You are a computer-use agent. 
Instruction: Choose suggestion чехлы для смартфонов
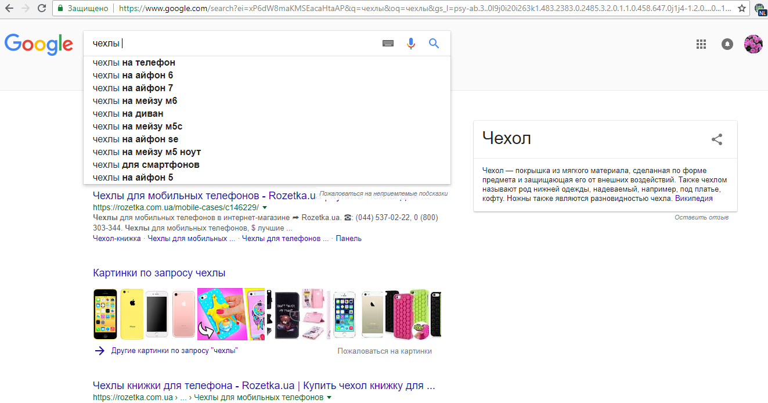(267, 165)
